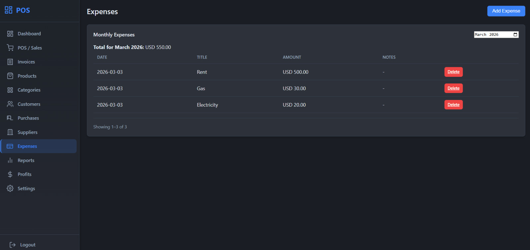Screen dimensions: 530x250
Task: Click the shopping cart icon for POS / Sales
Action: pos(10,48)
